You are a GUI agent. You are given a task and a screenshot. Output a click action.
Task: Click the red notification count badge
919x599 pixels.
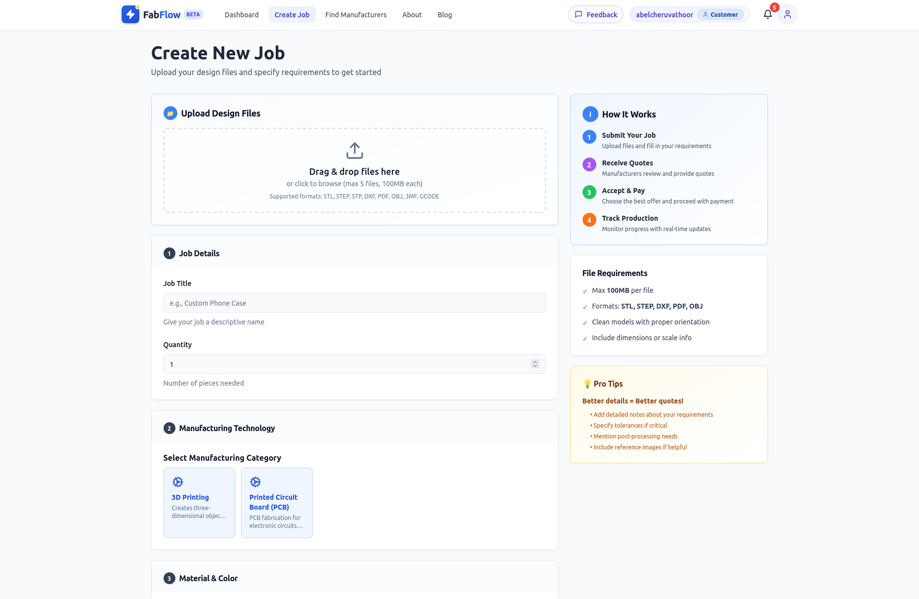click(x=774, y=7)
